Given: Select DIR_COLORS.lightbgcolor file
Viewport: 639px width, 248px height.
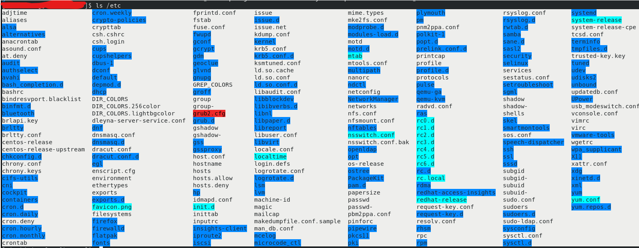Looking at the screenshot, I should [133, 113].
